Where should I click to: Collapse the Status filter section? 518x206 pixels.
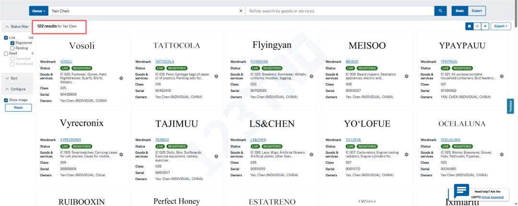(x=17, y=26)
